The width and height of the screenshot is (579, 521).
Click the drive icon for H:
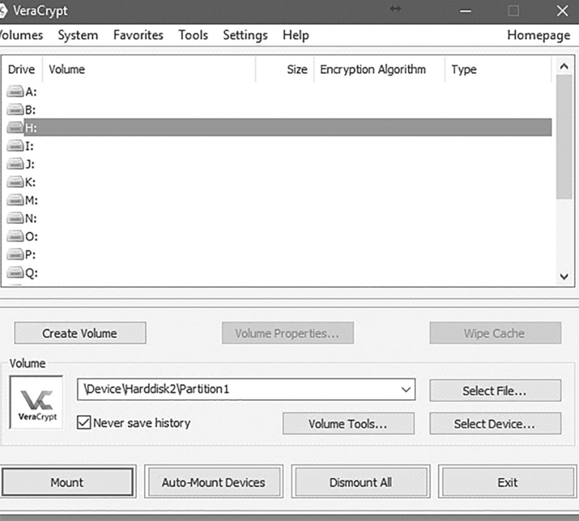tap(15, 127)
